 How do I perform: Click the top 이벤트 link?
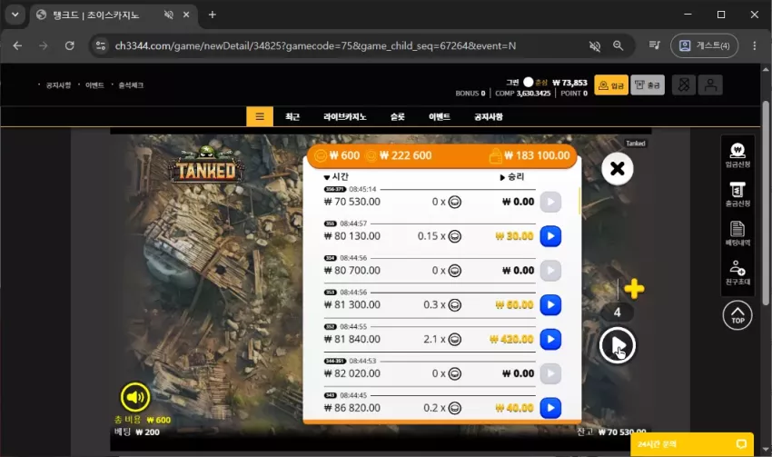[94, 85]
